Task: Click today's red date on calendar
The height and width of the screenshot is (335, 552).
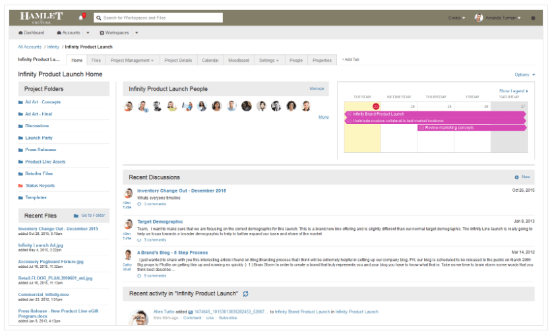Action: click(376, 106)
